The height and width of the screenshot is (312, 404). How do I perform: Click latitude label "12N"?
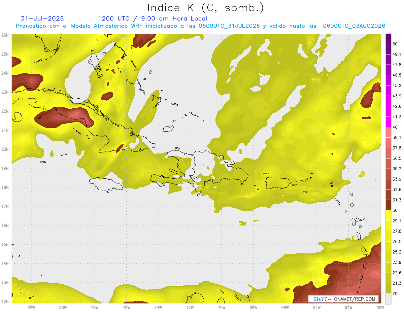pyautogui.click(x=5, y=301)
